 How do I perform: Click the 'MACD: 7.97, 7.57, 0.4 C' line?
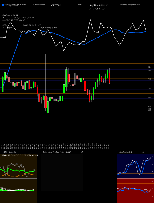pos(14,20)
